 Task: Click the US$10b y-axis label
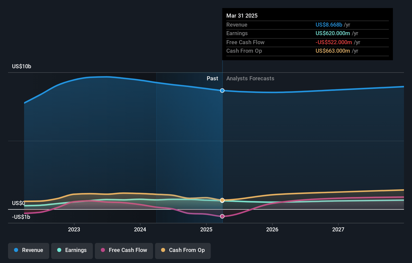pyautogui.click(x=22, y=66)
